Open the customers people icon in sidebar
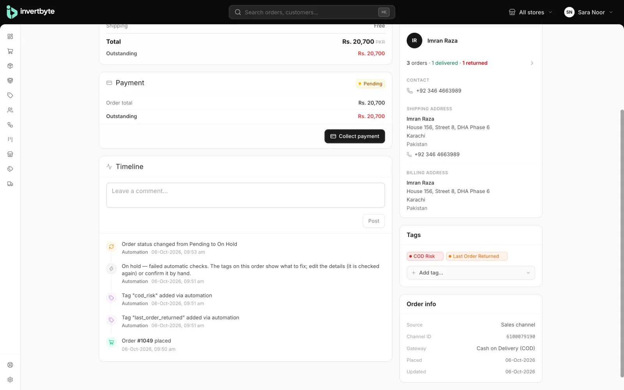The height and width of the screenshot is (390, 624). [10, 110]
